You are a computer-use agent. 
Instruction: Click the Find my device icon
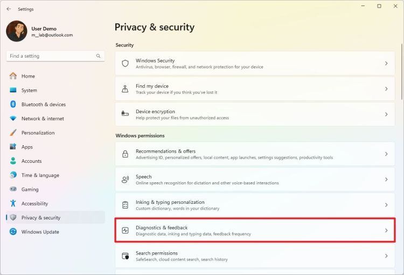(126, 89)
